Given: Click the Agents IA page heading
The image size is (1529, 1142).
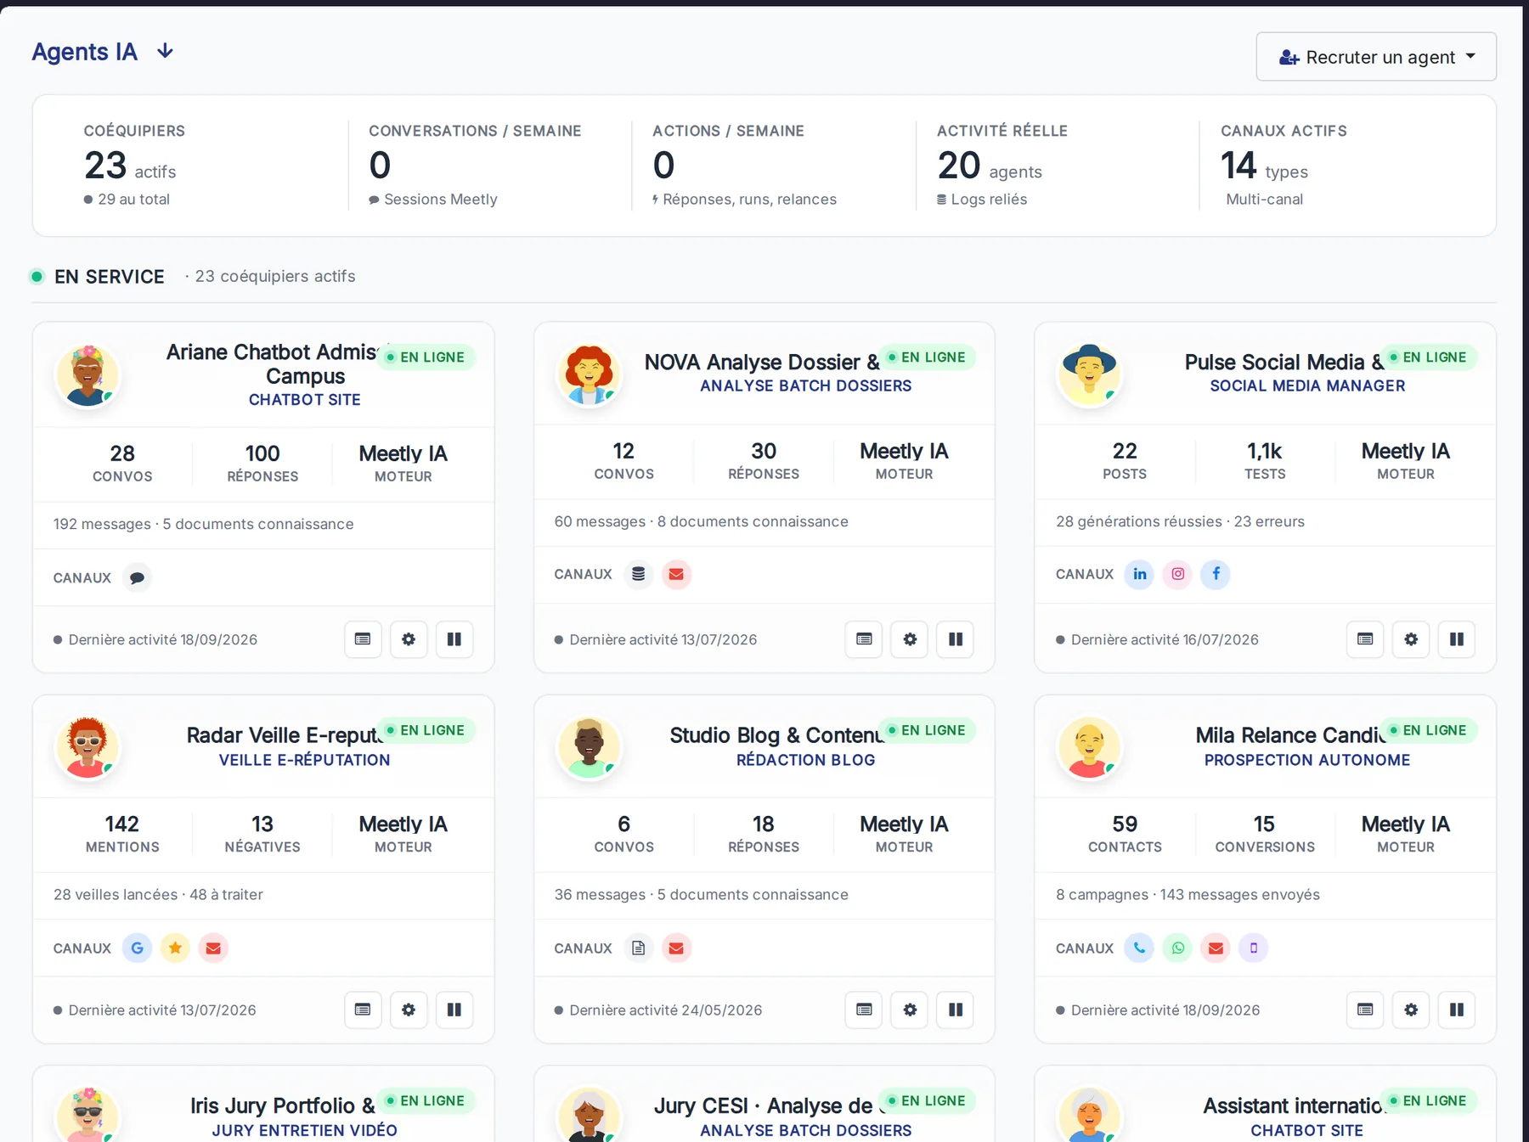Looking at the screenshot, I should (x=85, y=52).
